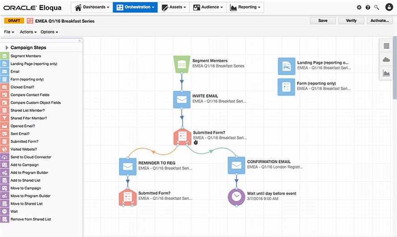This screenshot has height=237, width=397.
Task: Open the Actions menu
Action: (x=28, y=32)
